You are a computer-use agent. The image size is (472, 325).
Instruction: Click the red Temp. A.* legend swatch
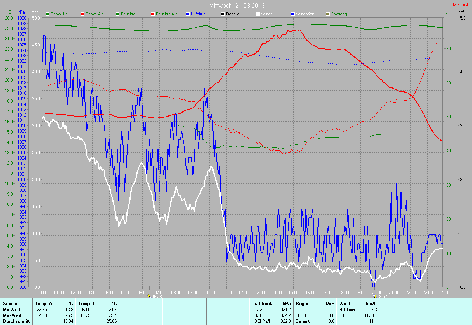(82, 14)
